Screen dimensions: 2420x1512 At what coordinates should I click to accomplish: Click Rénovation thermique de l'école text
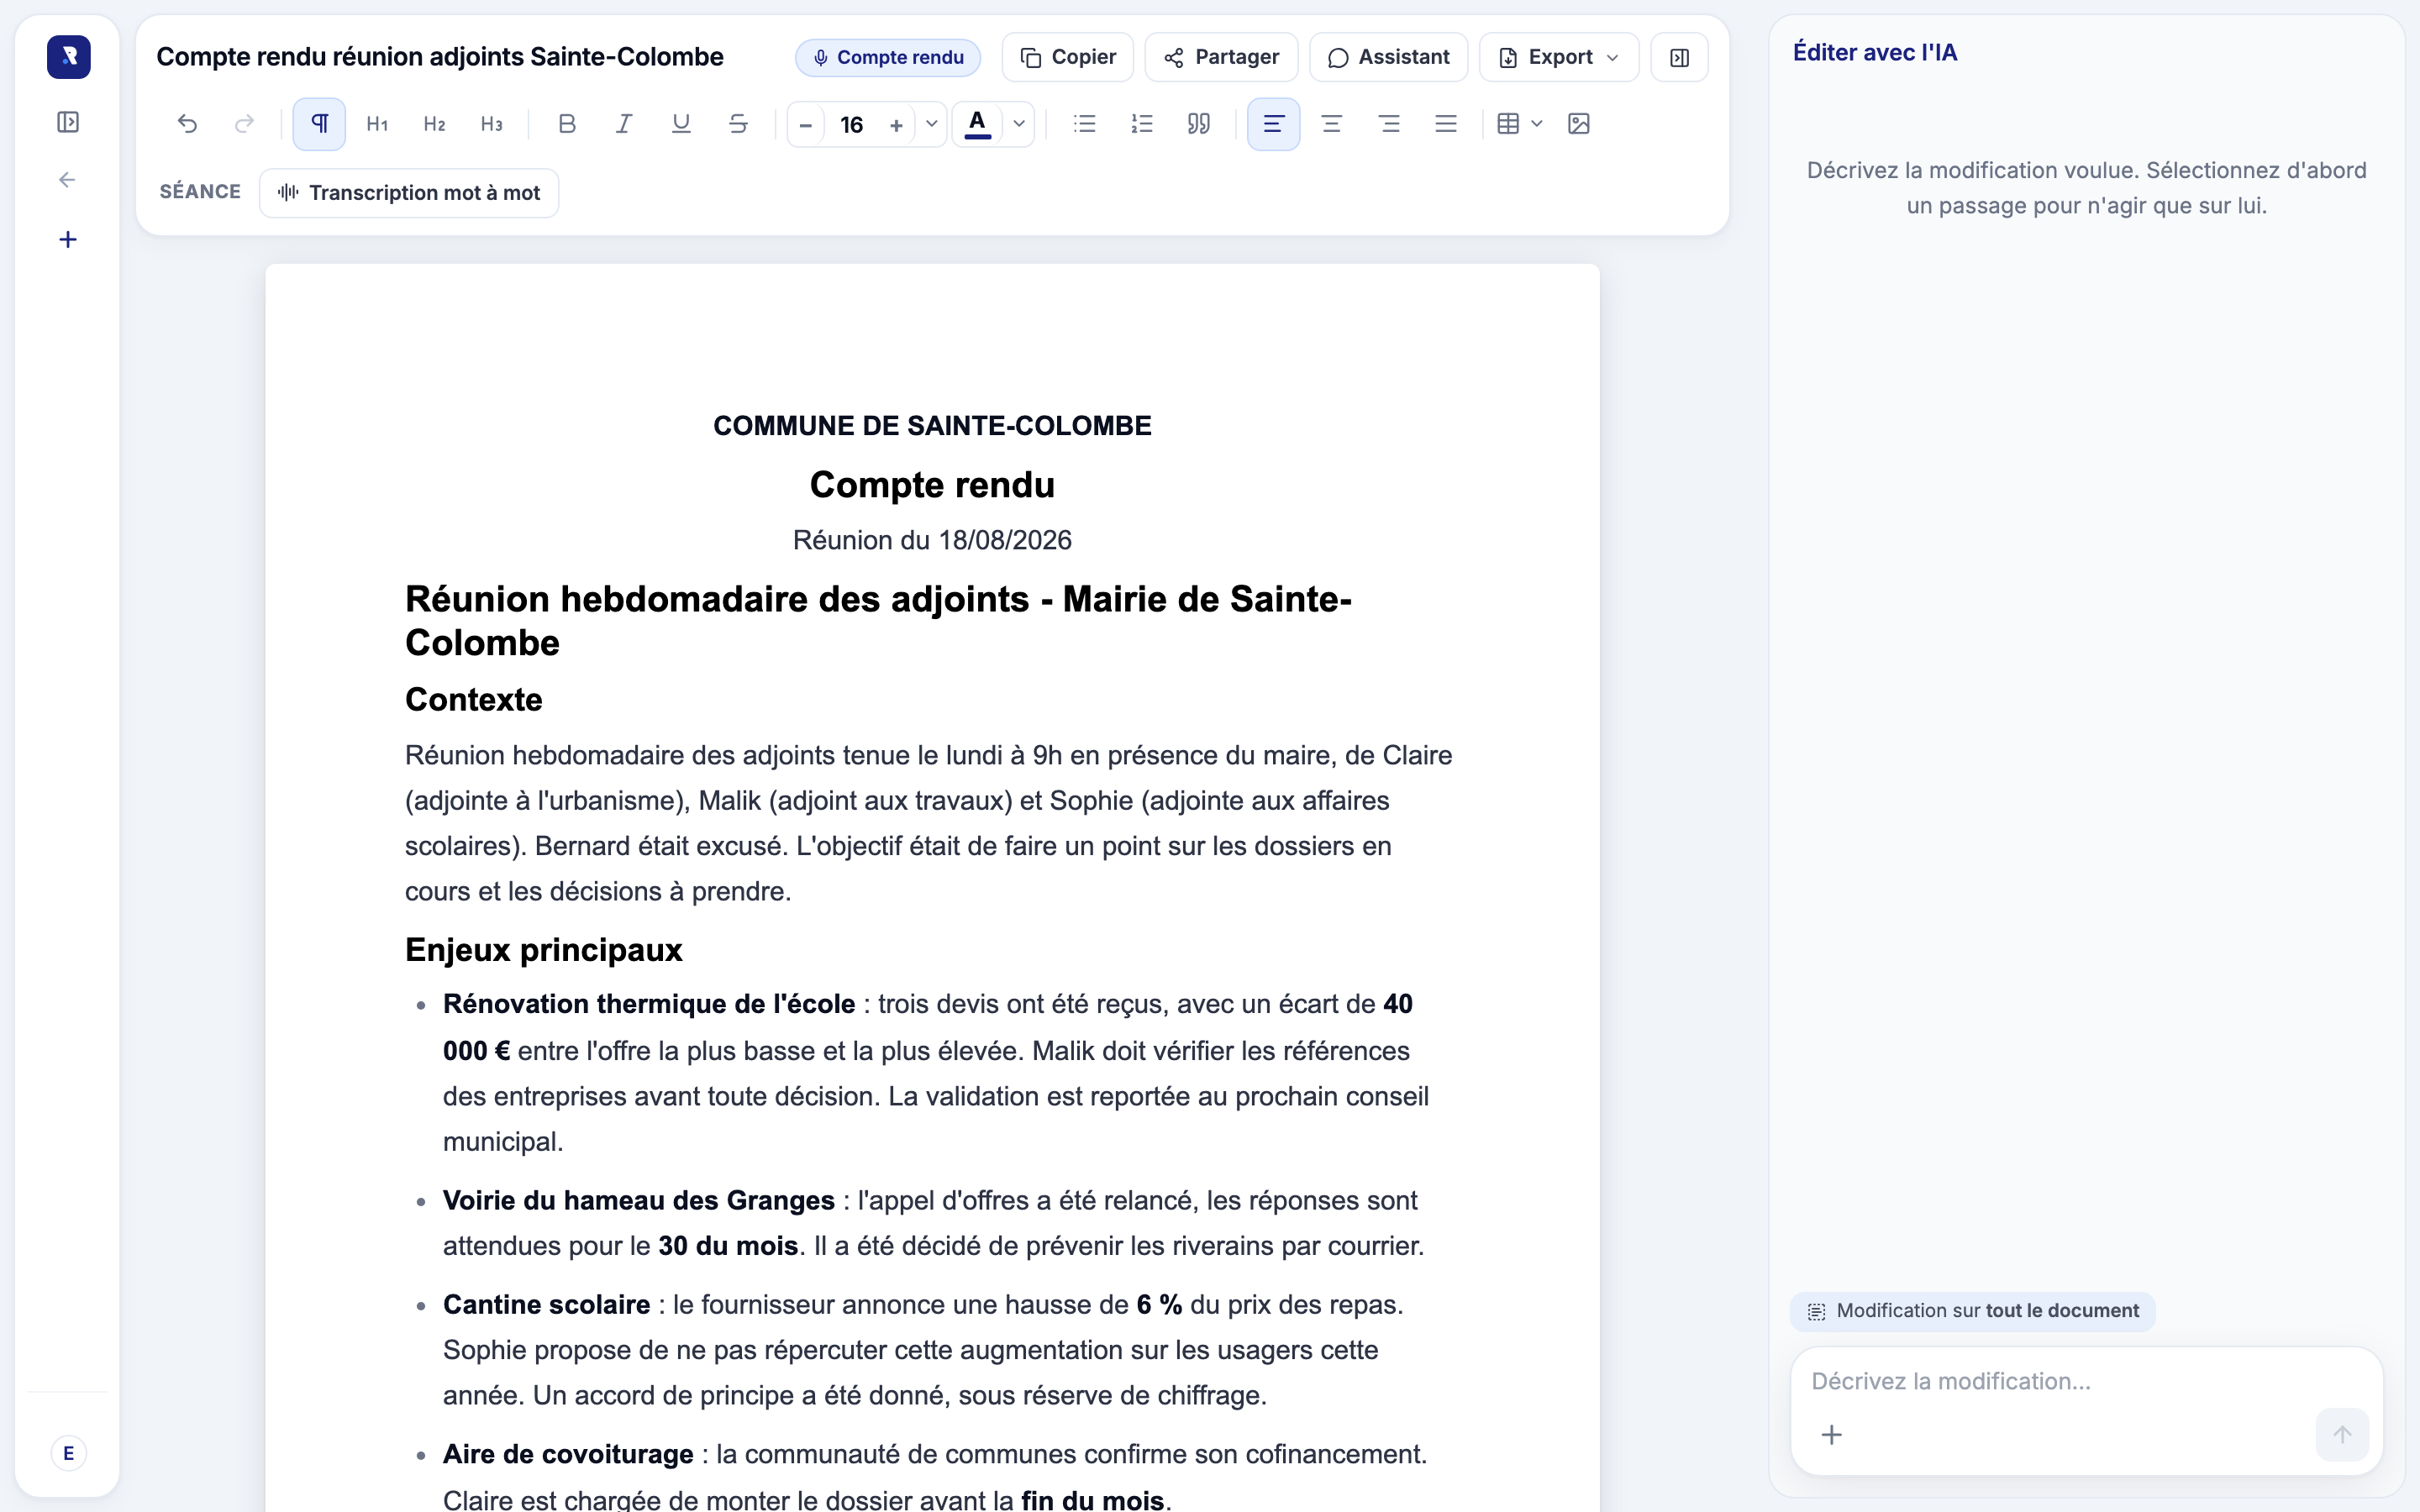click(x=649, y=1004)
